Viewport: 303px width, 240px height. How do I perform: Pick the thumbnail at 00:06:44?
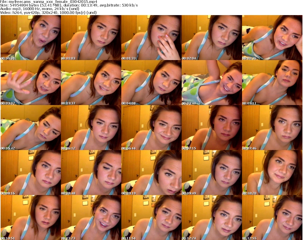[151, 128]
